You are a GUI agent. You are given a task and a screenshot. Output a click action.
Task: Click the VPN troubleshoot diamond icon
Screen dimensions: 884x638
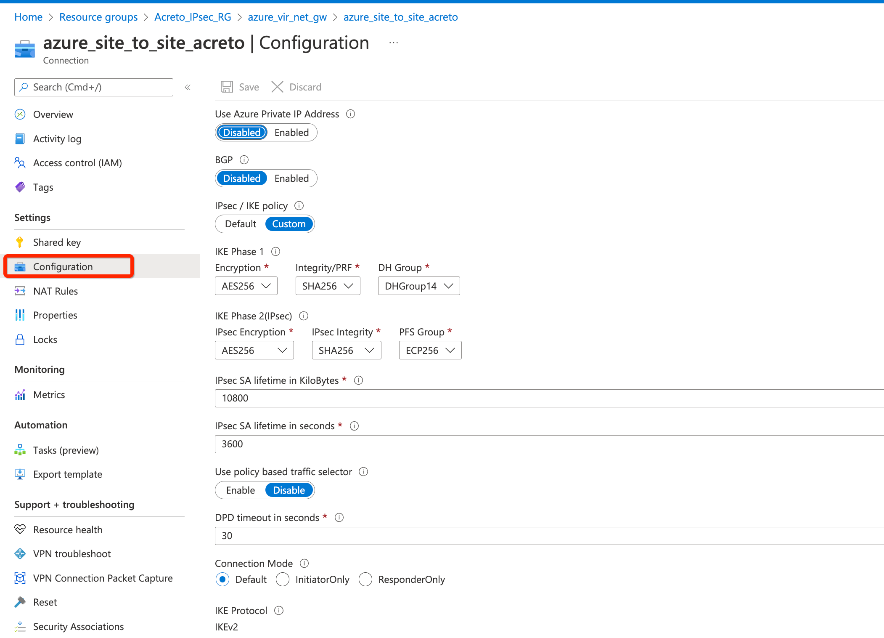coord(20,554)
